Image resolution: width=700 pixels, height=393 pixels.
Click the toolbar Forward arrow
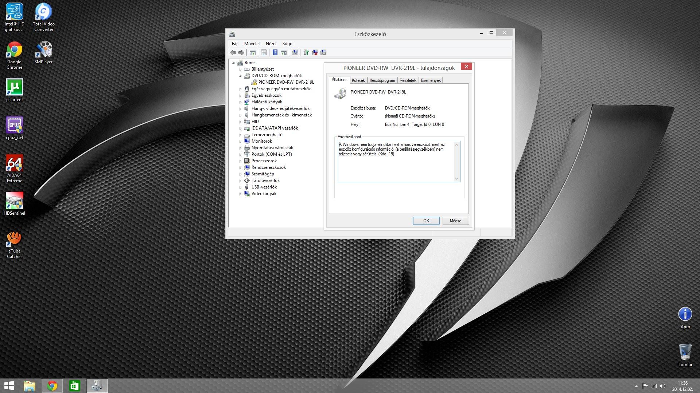coord(241,53)
